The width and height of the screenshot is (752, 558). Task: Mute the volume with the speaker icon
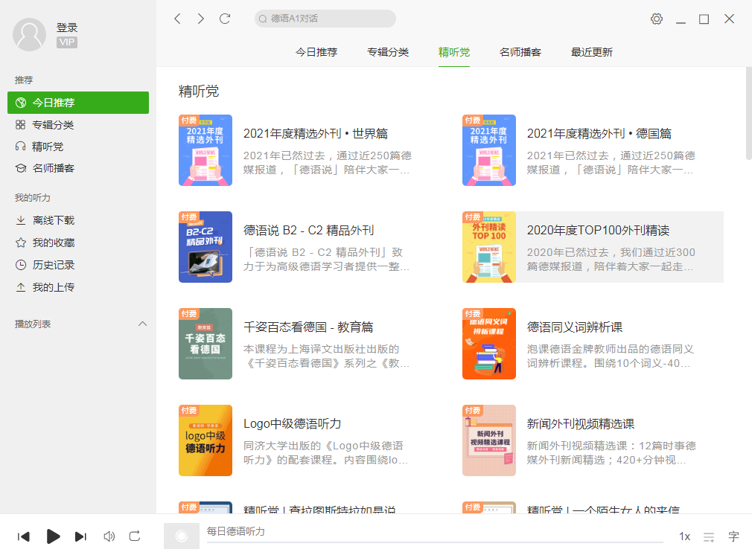(109, 536)
